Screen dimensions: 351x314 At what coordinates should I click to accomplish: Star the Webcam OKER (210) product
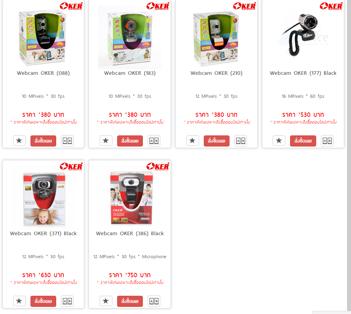pos(192,141)
